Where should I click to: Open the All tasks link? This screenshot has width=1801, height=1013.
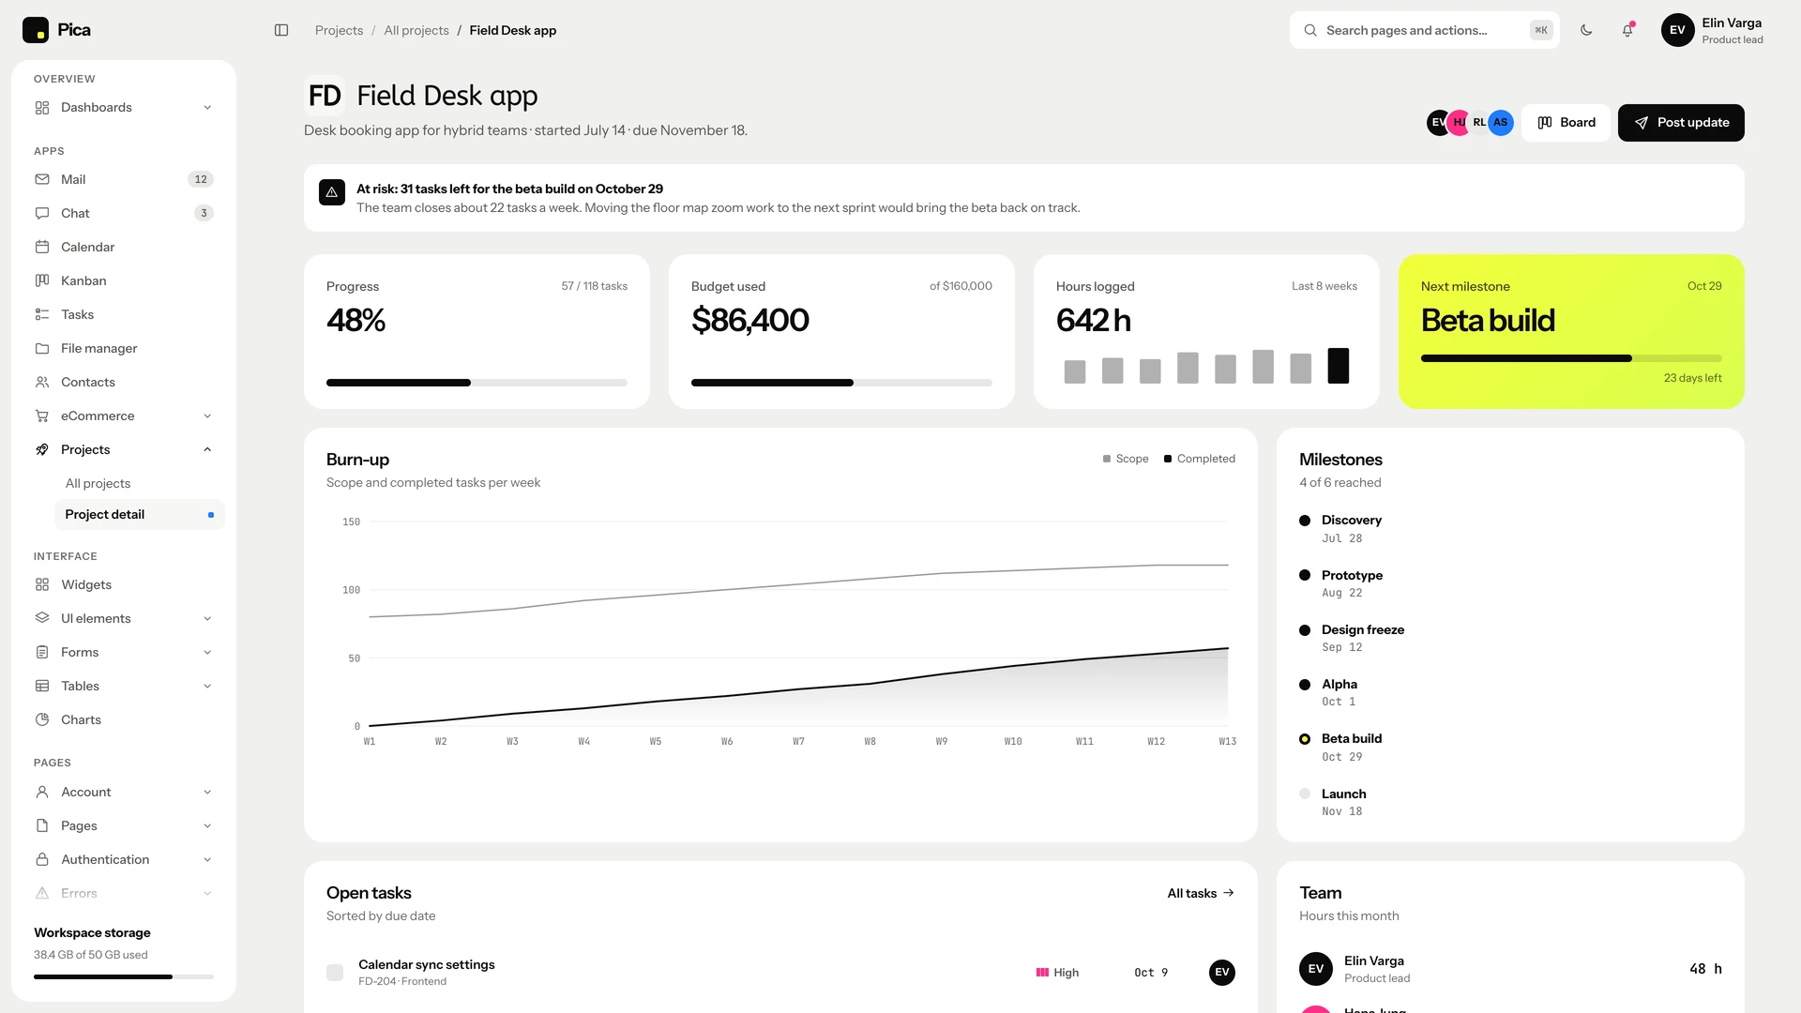[1201, 893]
